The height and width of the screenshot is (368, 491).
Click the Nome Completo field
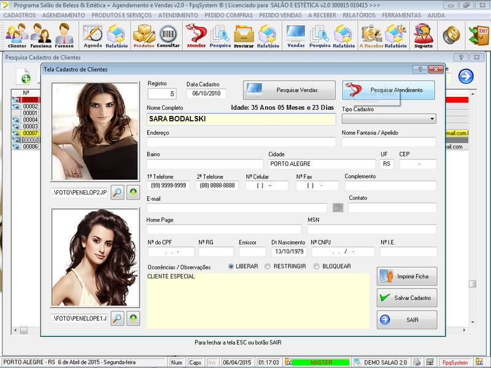click(241, 119)
